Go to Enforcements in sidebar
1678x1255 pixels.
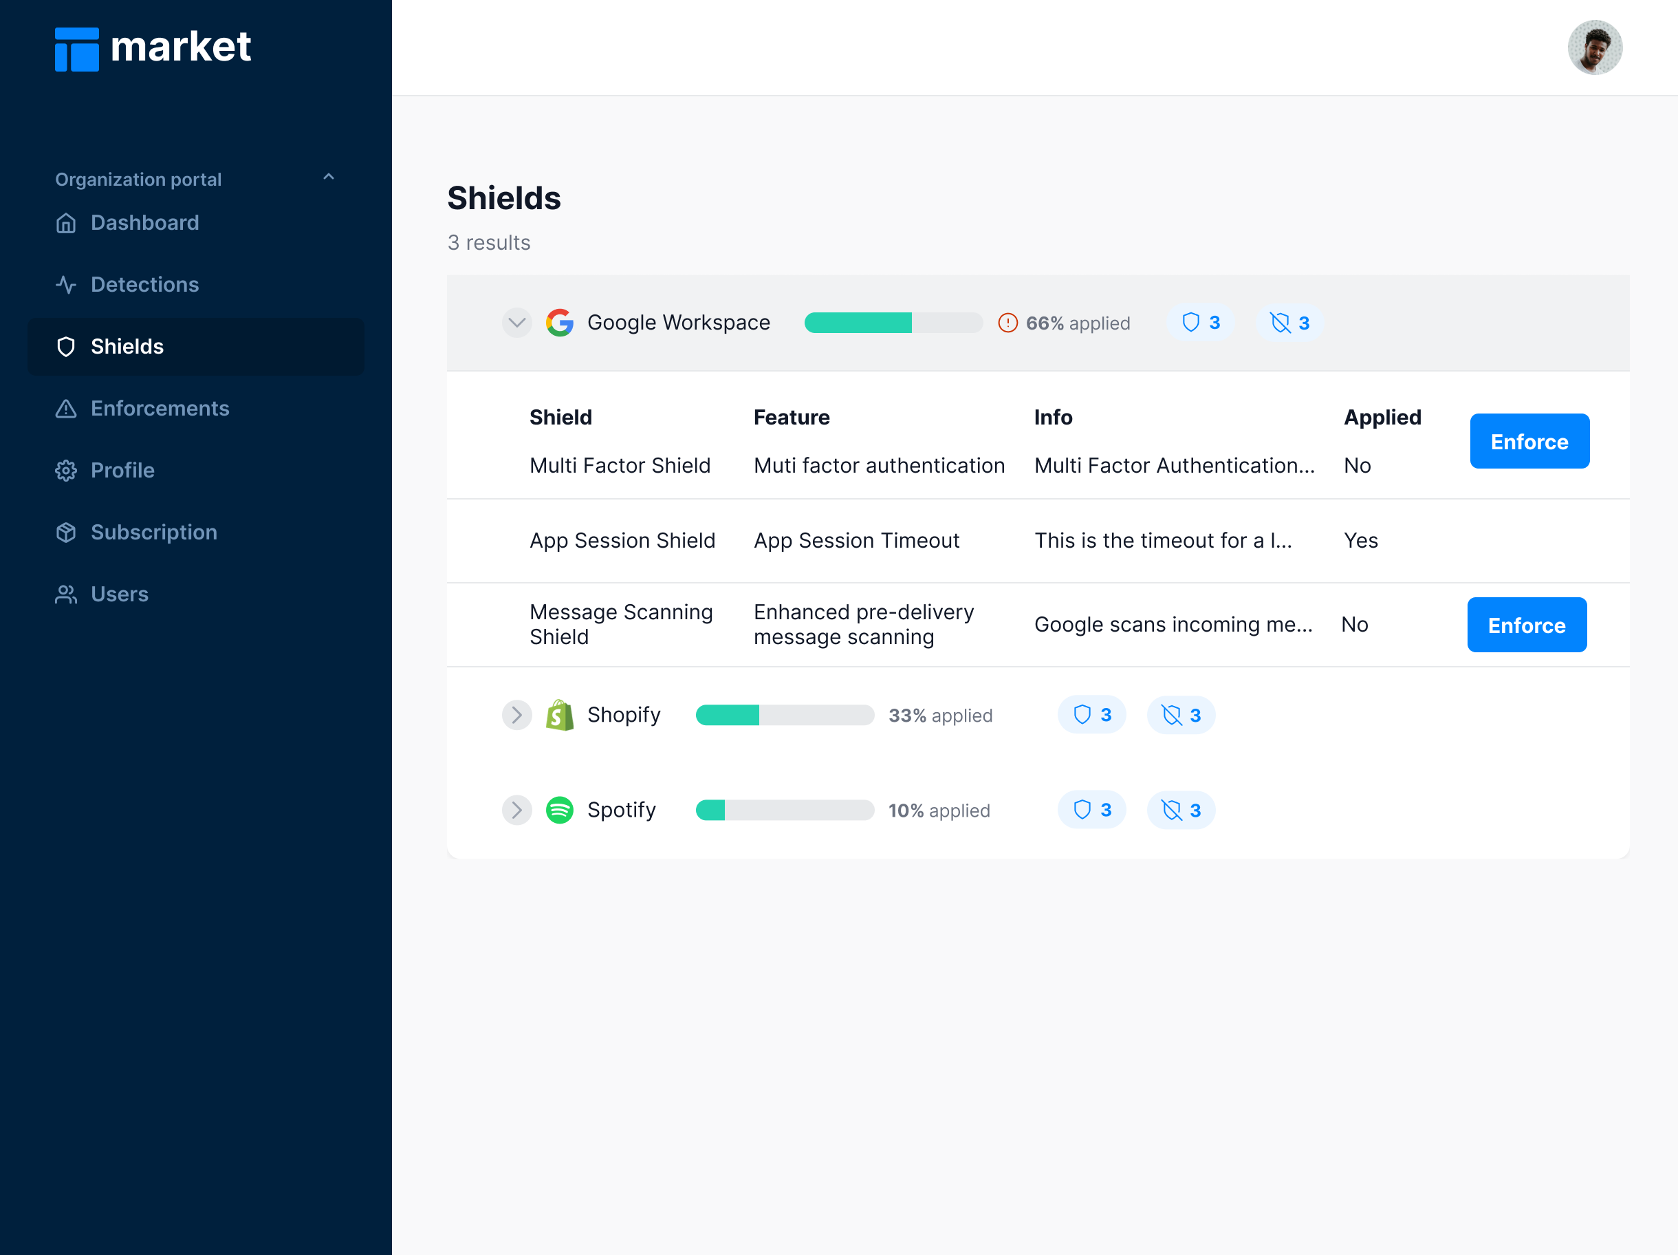pyautogui.click(x=160, y=408)
